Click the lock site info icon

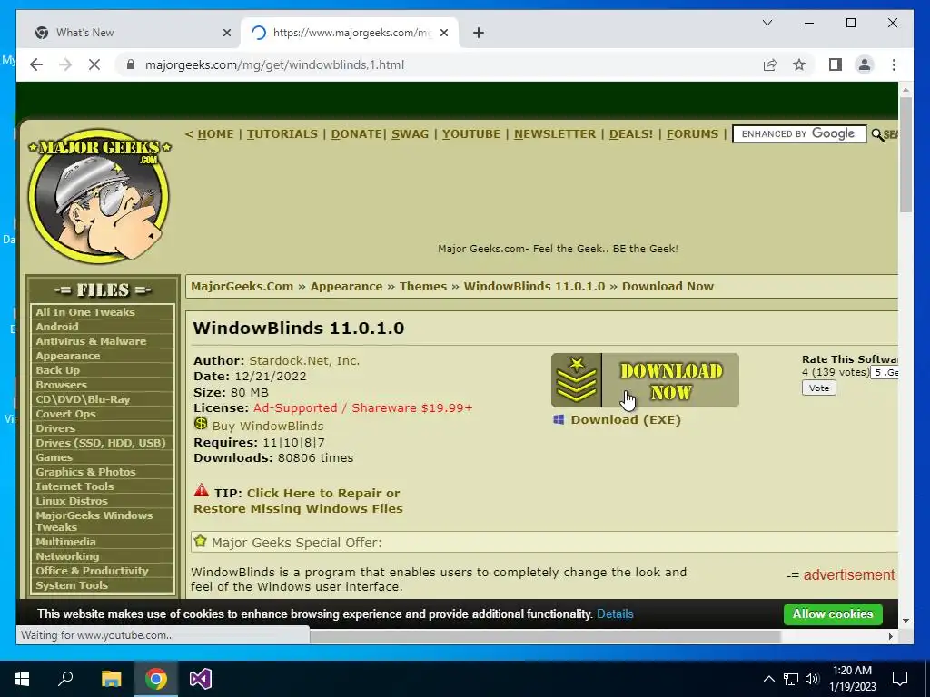(x=131, y=64)
